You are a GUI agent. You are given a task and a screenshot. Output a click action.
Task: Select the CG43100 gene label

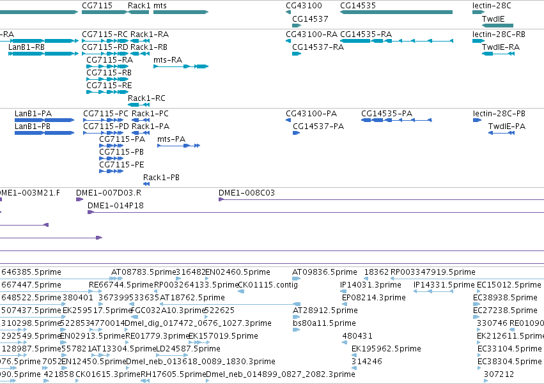[x=304, y=6]
